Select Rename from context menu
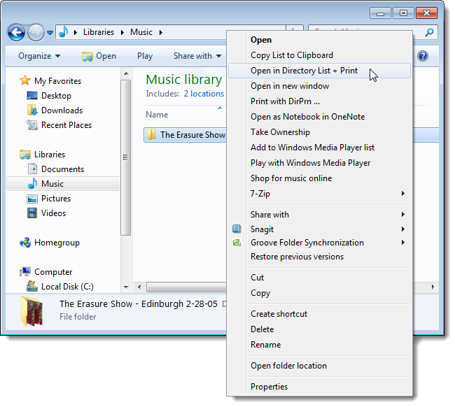This screenshot has height=407, width=455. point(319,345)
